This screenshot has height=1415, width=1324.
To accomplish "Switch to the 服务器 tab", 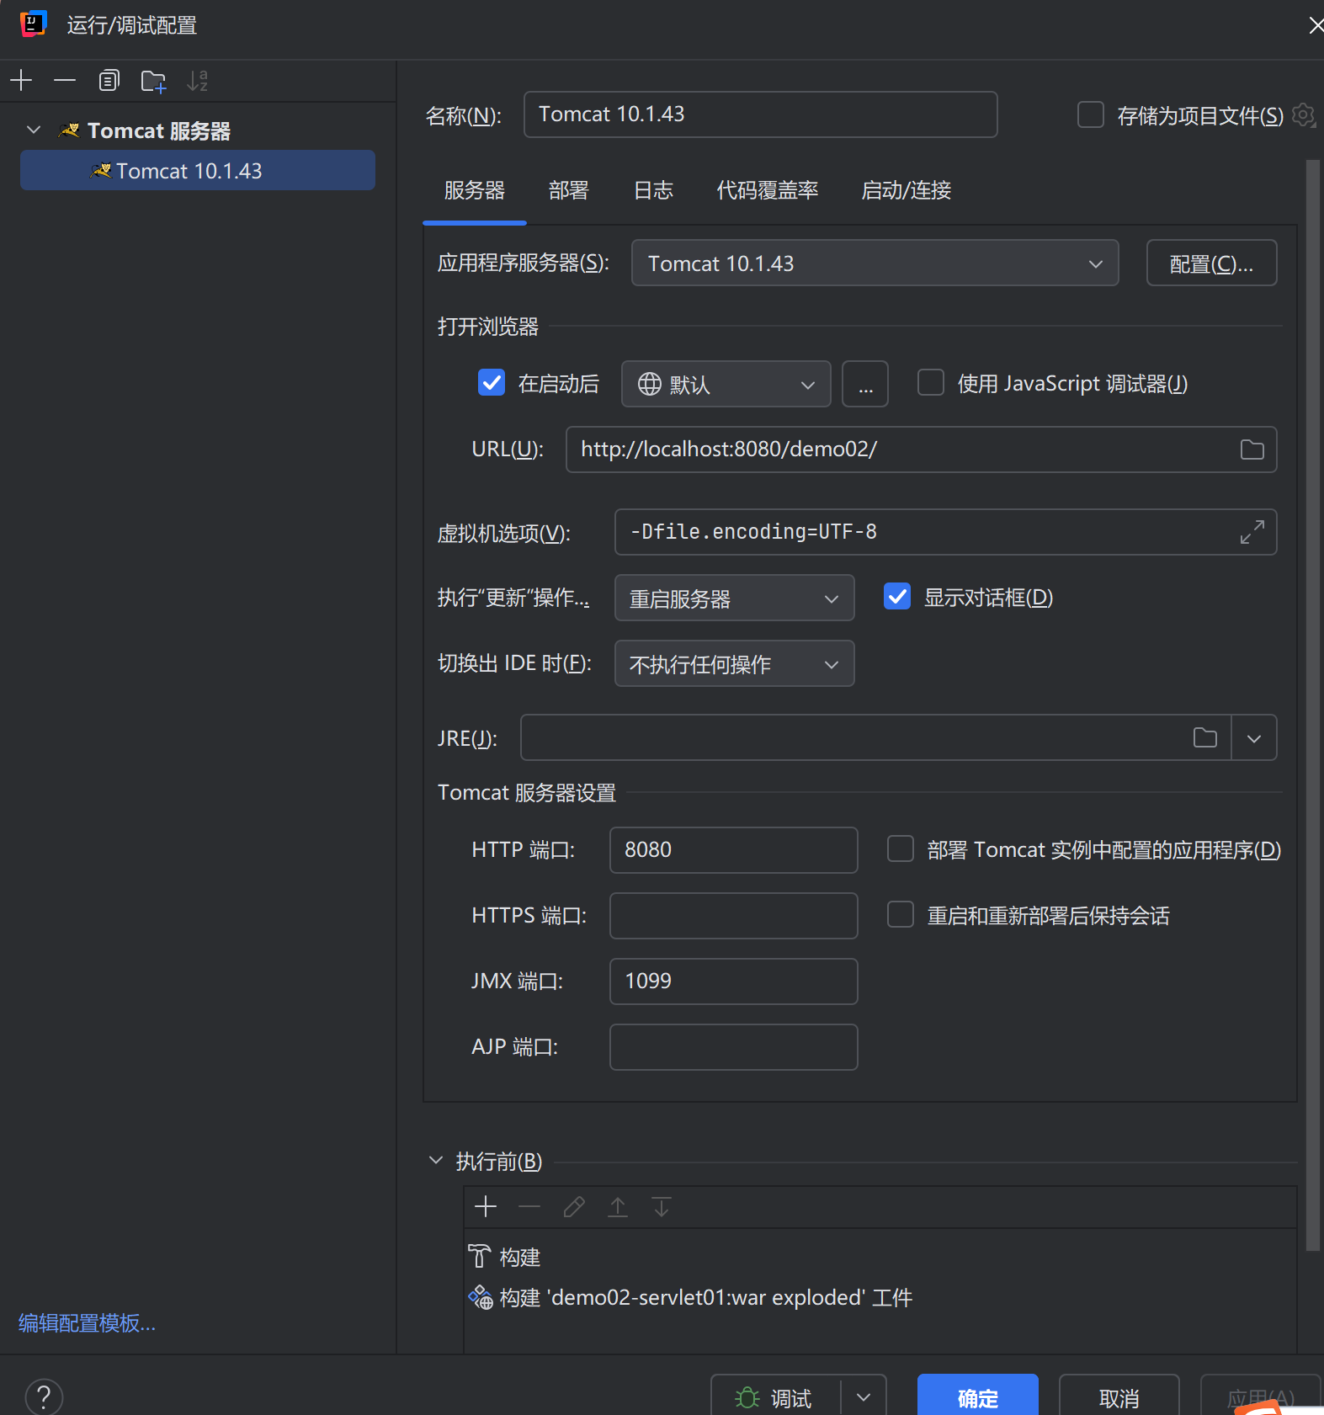I will click(x=475, y=190).
